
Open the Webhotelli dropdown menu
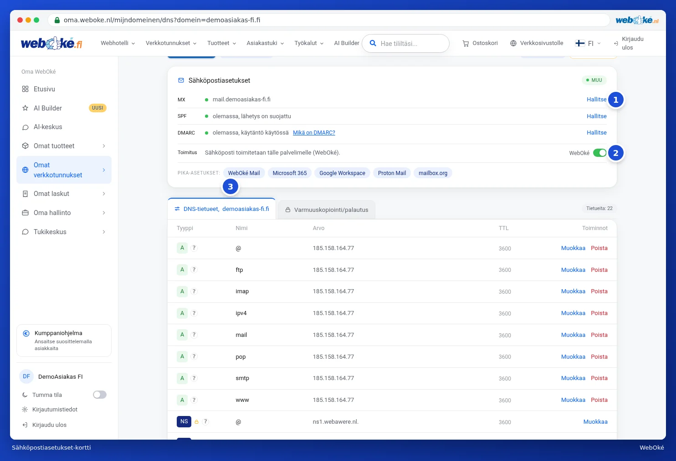pos(118,43)
